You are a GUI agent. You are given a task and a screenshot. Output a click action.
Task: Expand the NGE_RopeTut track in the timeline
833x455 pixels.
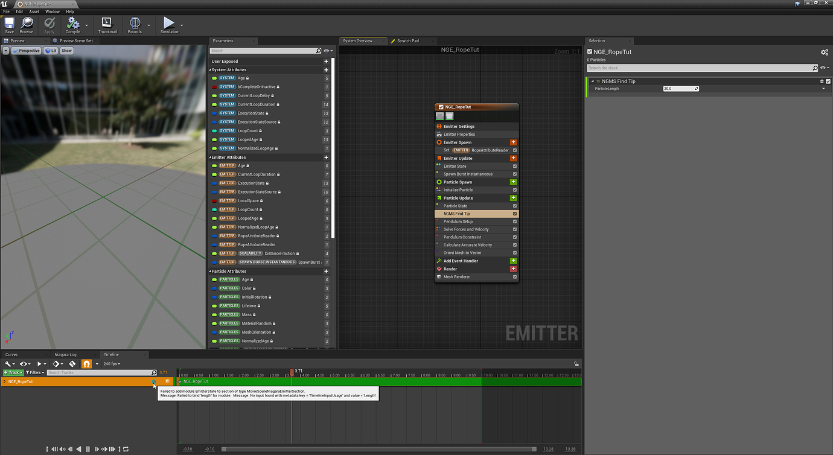(x=5, y=381)
